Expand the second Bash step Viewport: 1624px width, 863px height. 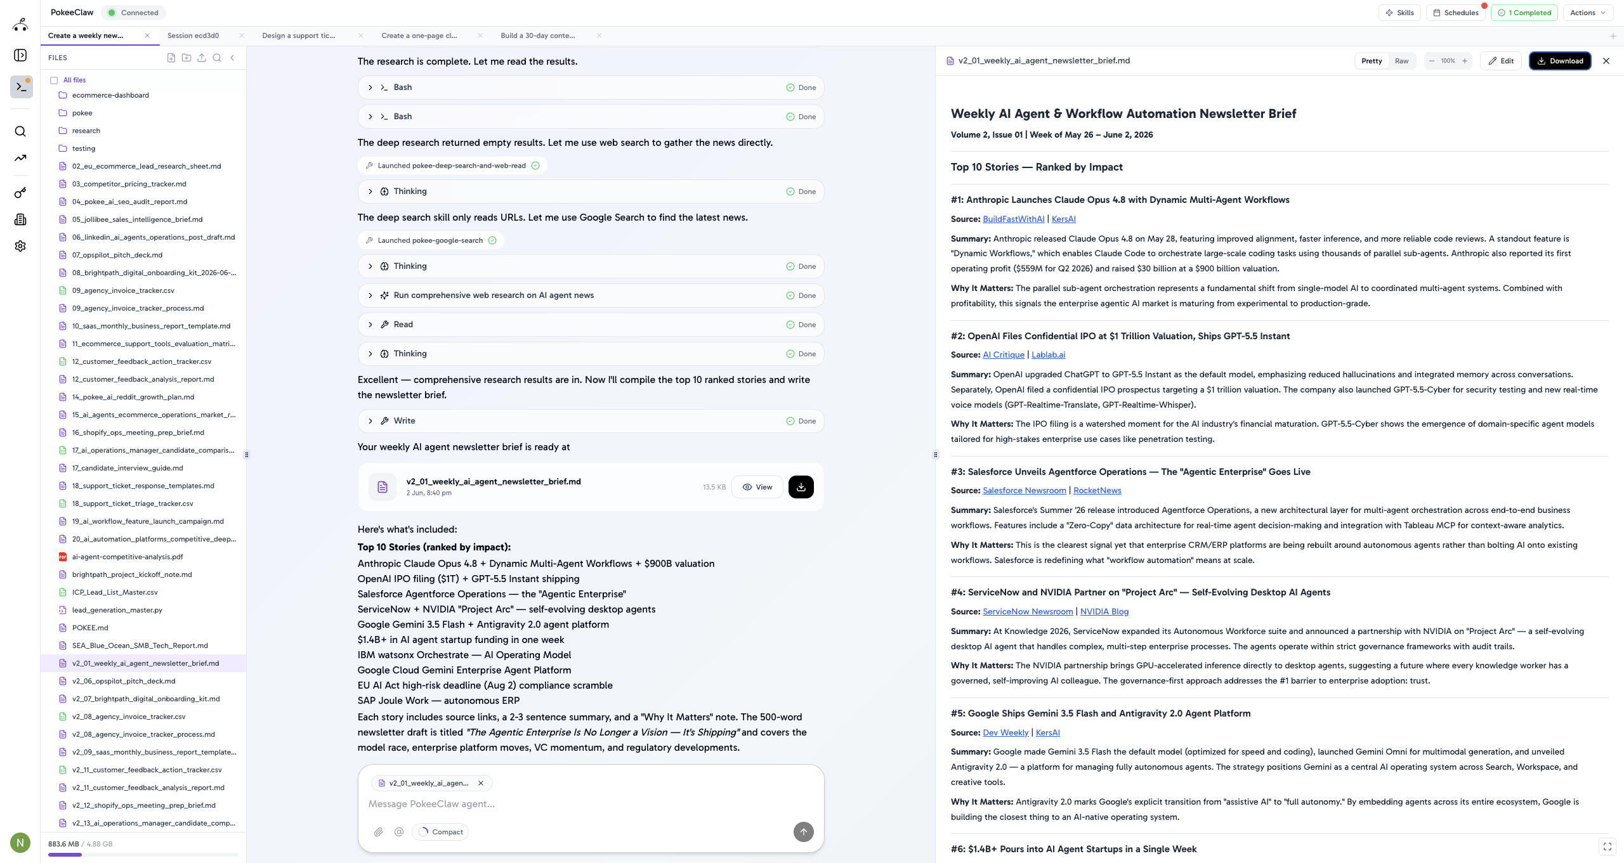(x=591, y=117)
